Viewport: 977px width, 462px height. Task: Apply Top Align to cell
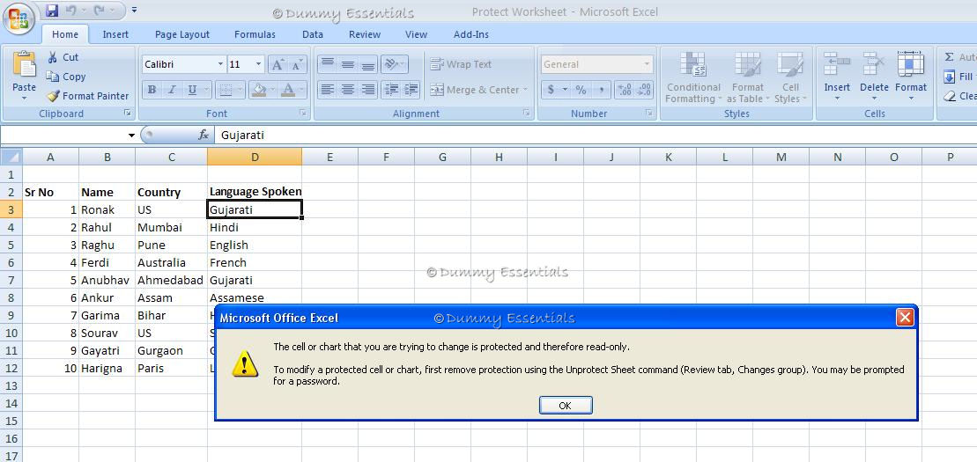[x=328, y=64]
